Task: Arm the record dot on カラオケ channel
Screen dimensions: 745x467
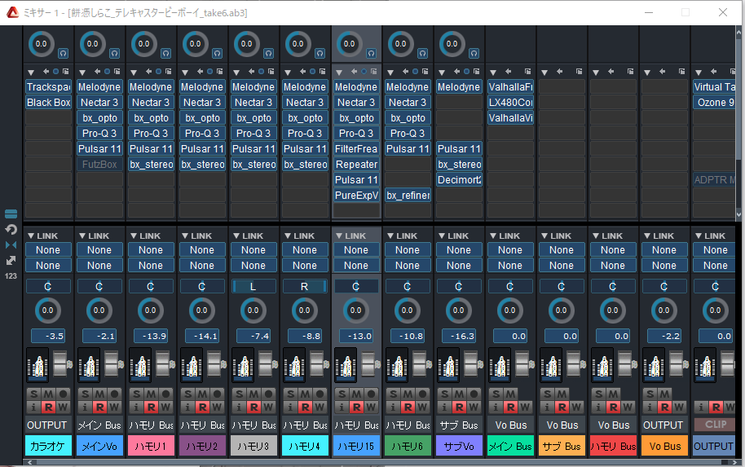Action: click(64, 394)
